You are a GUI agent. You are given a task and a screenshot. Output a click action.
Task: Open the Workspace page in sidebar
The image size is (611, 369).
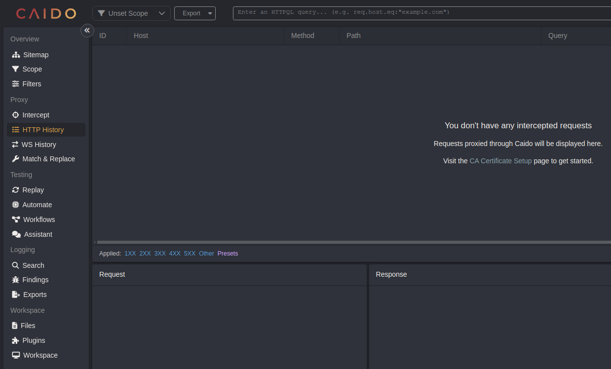(46, 355)
